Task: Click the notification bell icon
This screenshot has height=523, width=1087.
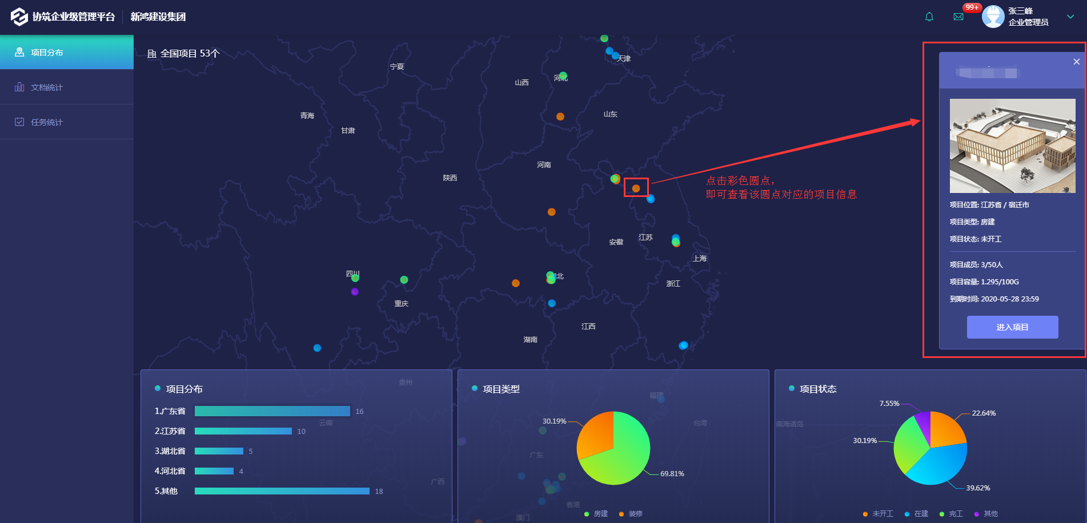Action: point(929,17)
